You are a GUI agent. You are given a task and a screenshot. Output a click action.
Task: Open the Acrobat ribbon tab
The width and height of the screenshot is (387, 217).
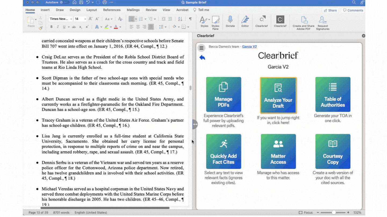point(182,10)
